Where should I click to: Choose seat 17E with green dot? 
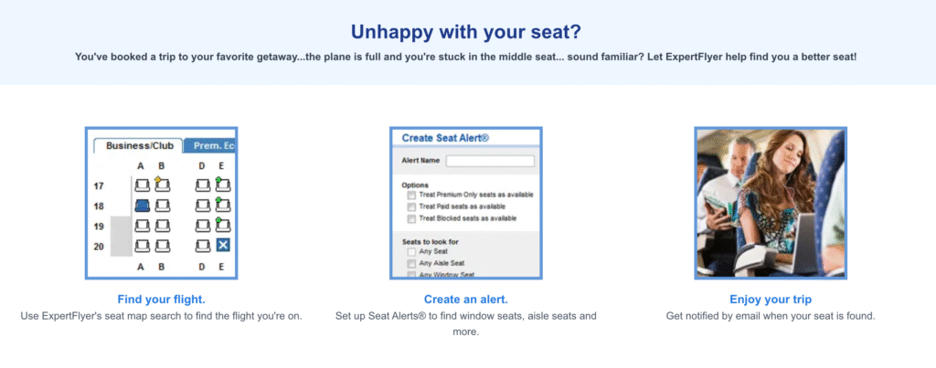tap(223, 185)
